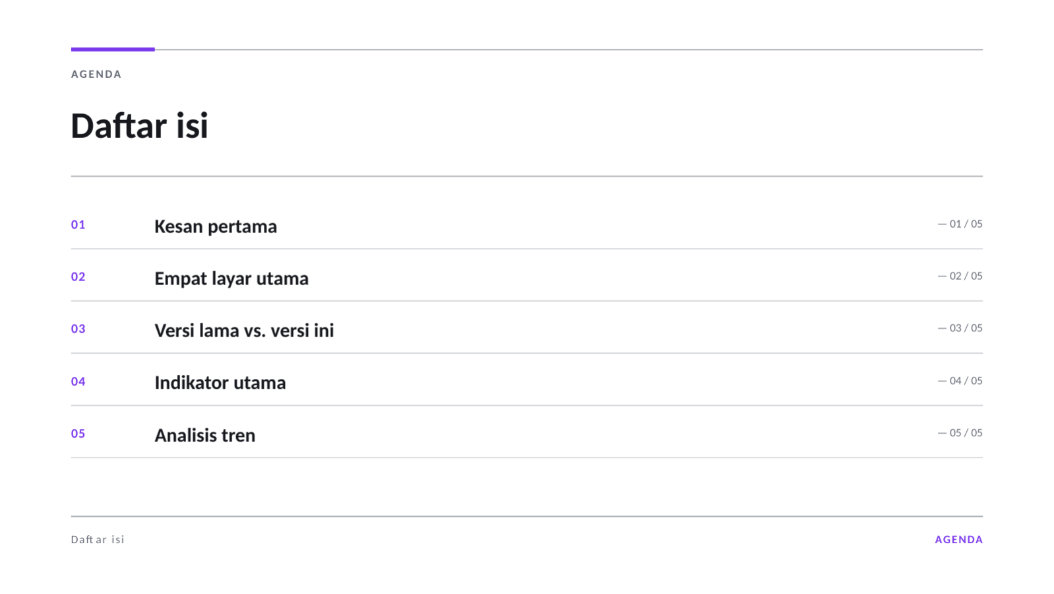
Task: Choose the "Indikator utama" agenda entry
Action: pyautogui.click(x=220, y=383)
